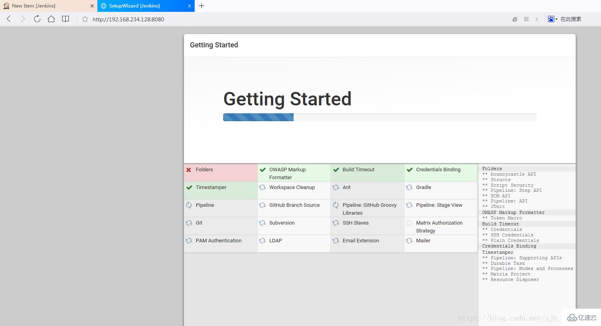
Task: Click the sync icon for Email Extension
Action: (336, 241)
